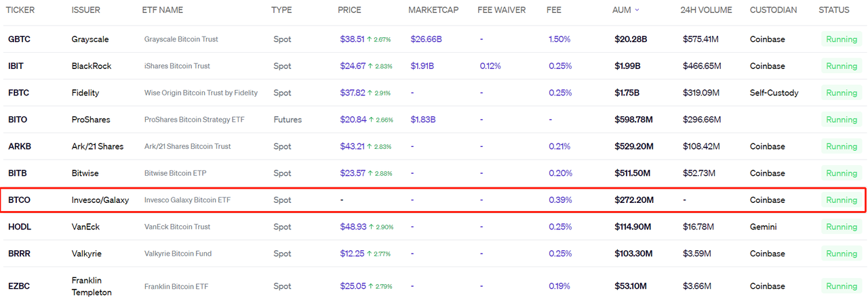Select the Grayscale issuer cell

click(90, 39)
